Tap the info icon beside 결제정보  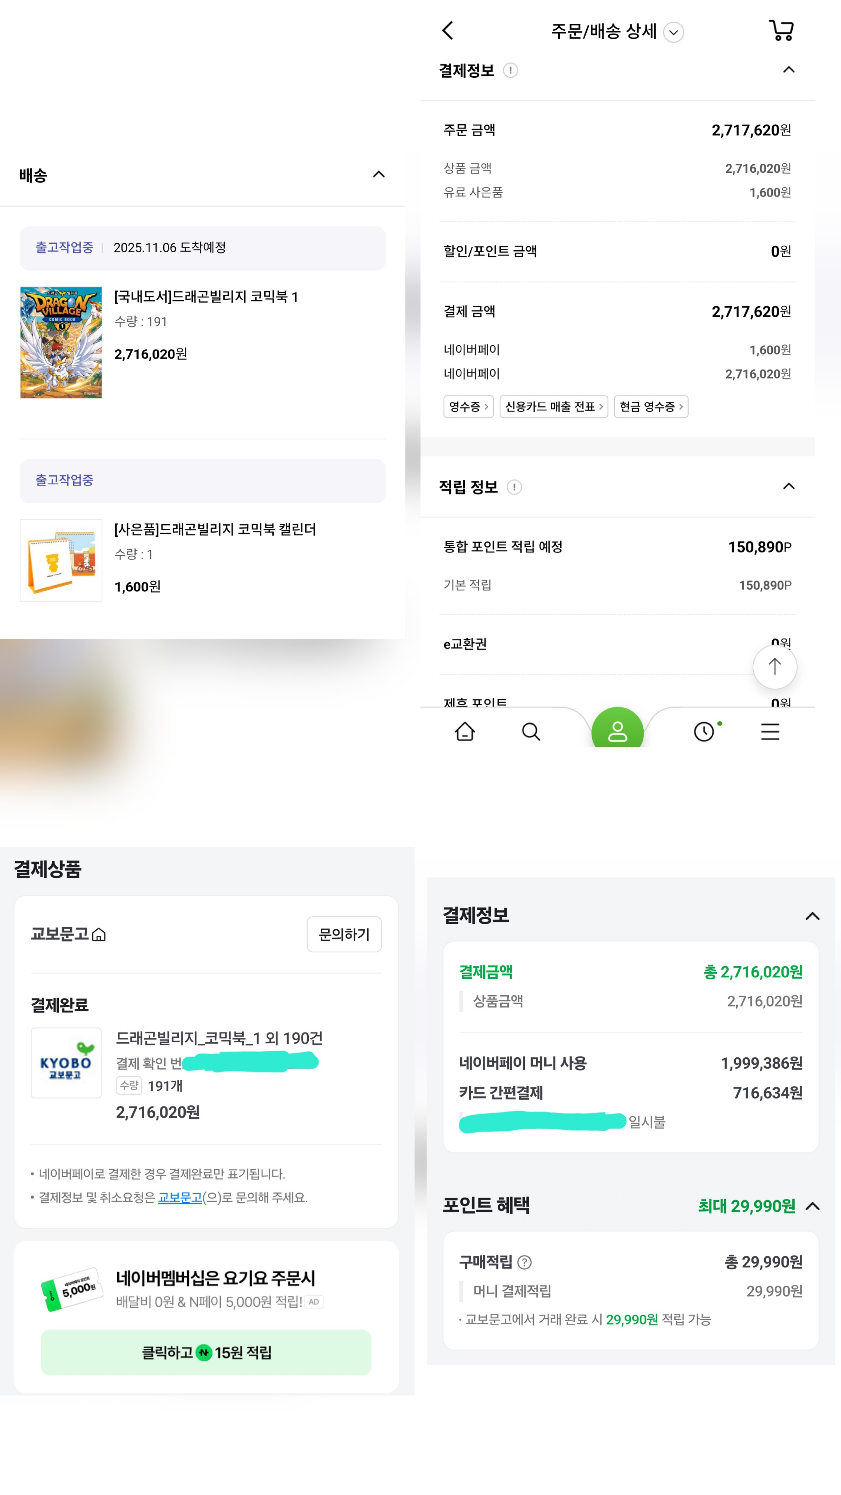[510, 71]
